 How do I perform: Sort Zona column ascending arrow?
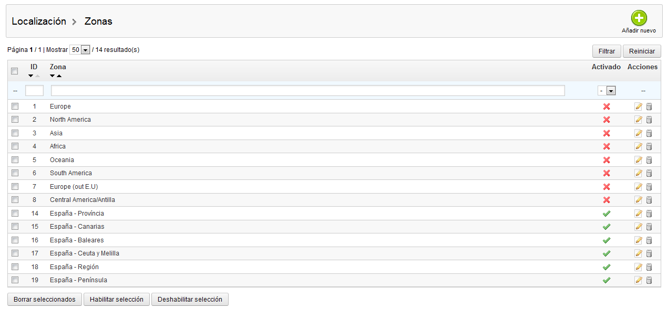59,76
